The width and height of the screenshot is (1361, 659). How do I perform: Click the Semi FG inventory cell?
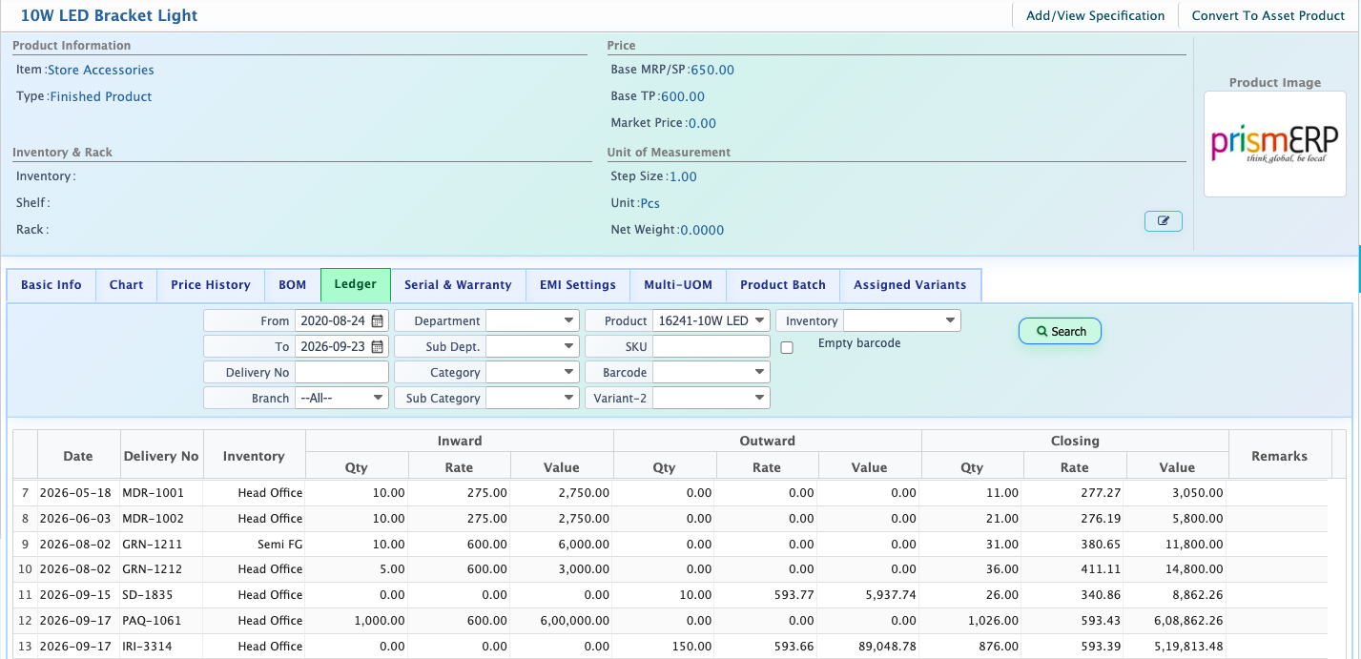pyautogui.click(x=255, y=545)
